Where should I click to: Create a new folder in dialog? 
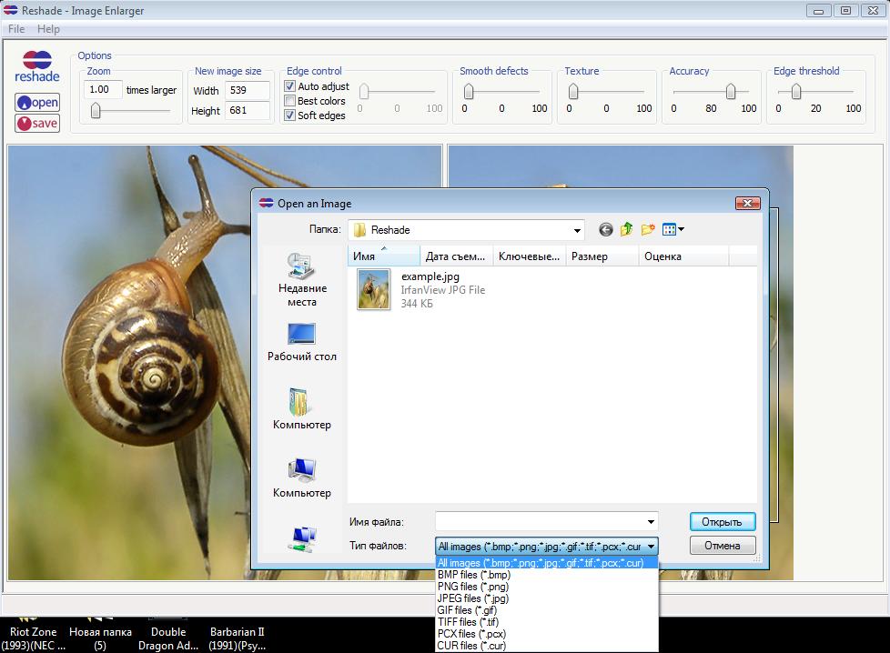648,230
